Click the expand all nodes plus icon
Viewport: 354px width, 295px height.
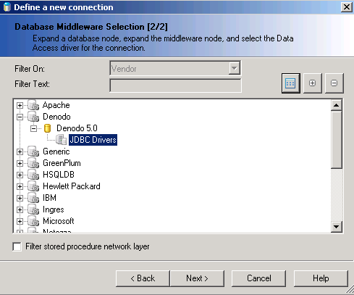(x=312, y=83)
